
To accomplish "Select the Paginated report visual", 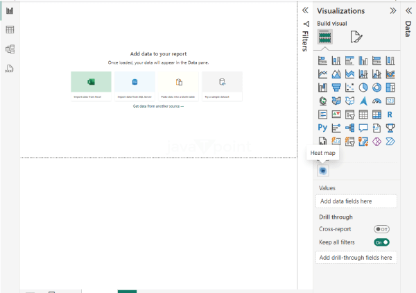I will click(322, 141).
